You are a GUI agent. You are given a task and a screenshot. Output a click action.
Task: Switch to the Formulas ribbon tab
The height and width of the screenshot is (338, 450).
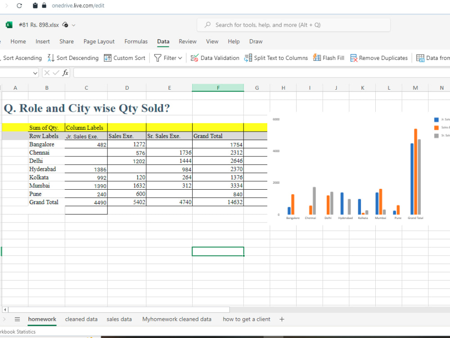pyautogui.click(x=136, y=41)
